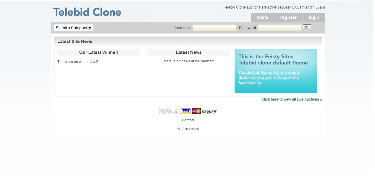
Task: Focus the Username input field
Action: (214, 28)
